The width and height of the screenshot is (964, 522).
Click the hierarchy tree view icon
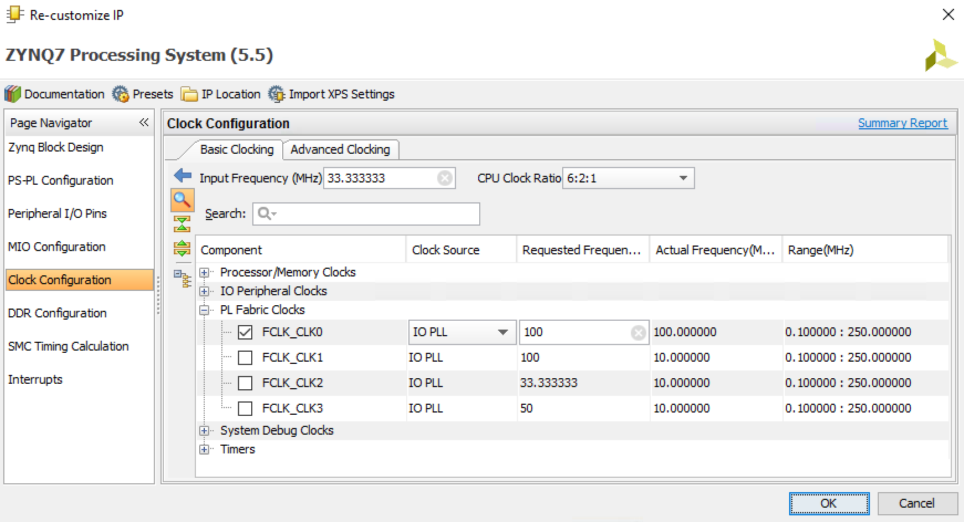tap(182, 278)
